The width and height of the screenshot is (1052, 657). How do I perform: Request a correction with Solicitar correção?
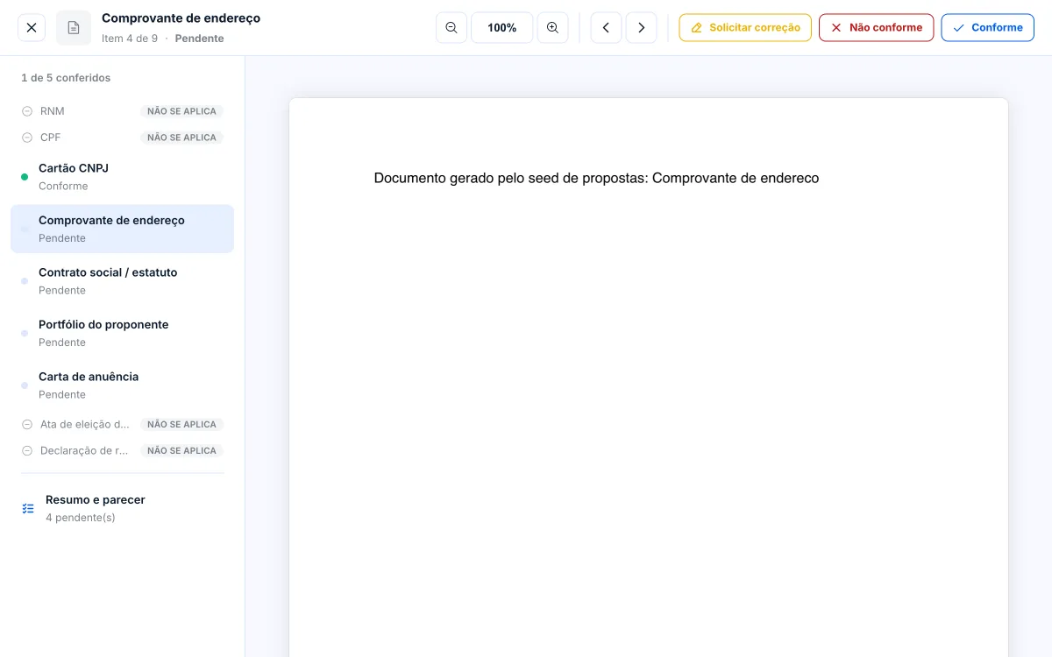pos(745,28)
